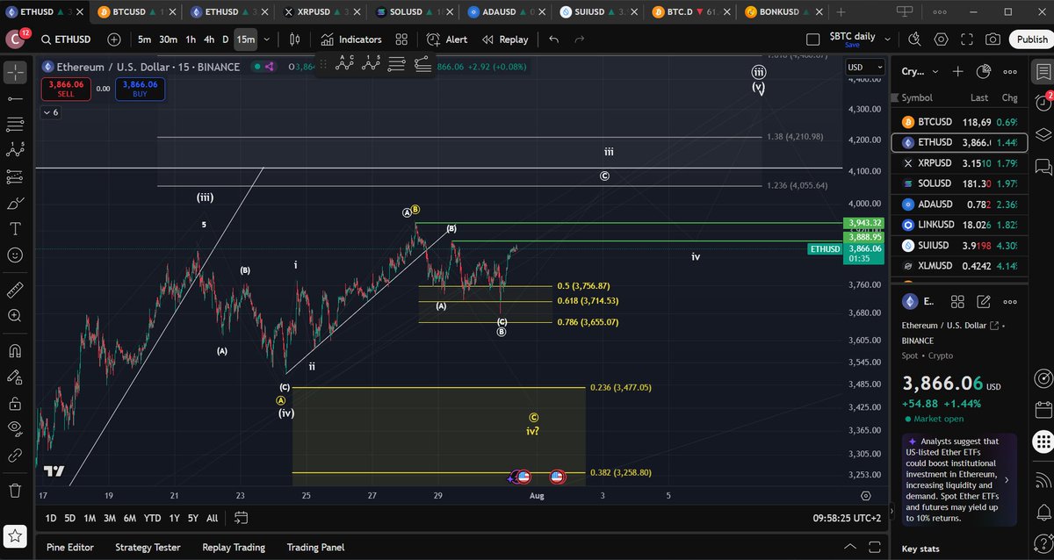Toggle magnet mode in drawing sidebar
Image resolution: width=1054 pixels, height=560 pixels.
point(15,350)
